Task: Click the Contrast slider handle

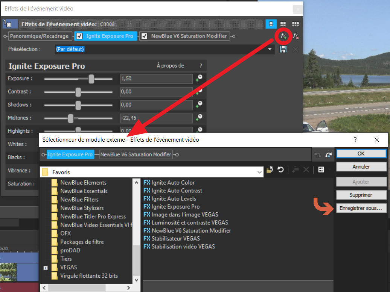Action: point(78,92)
